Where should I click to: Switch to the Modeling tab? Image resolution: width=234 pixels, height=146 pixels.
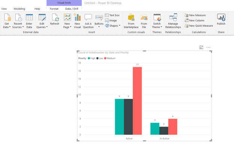pos(19,9)
